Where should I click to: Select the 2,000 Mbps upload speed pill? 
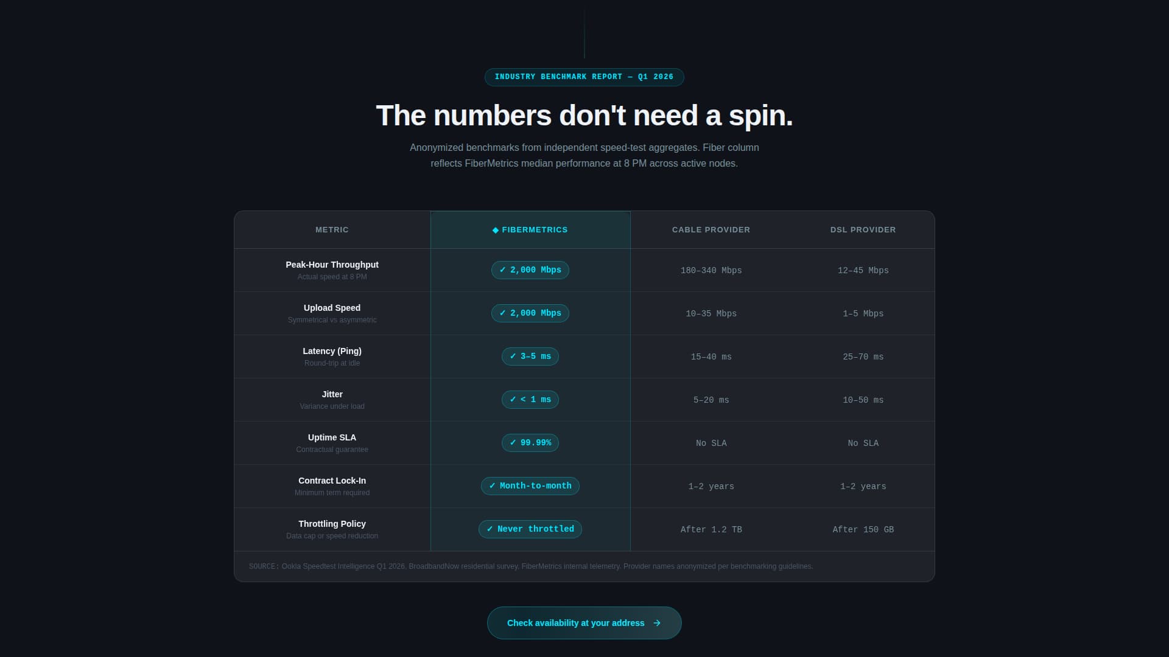coord(530,313)
